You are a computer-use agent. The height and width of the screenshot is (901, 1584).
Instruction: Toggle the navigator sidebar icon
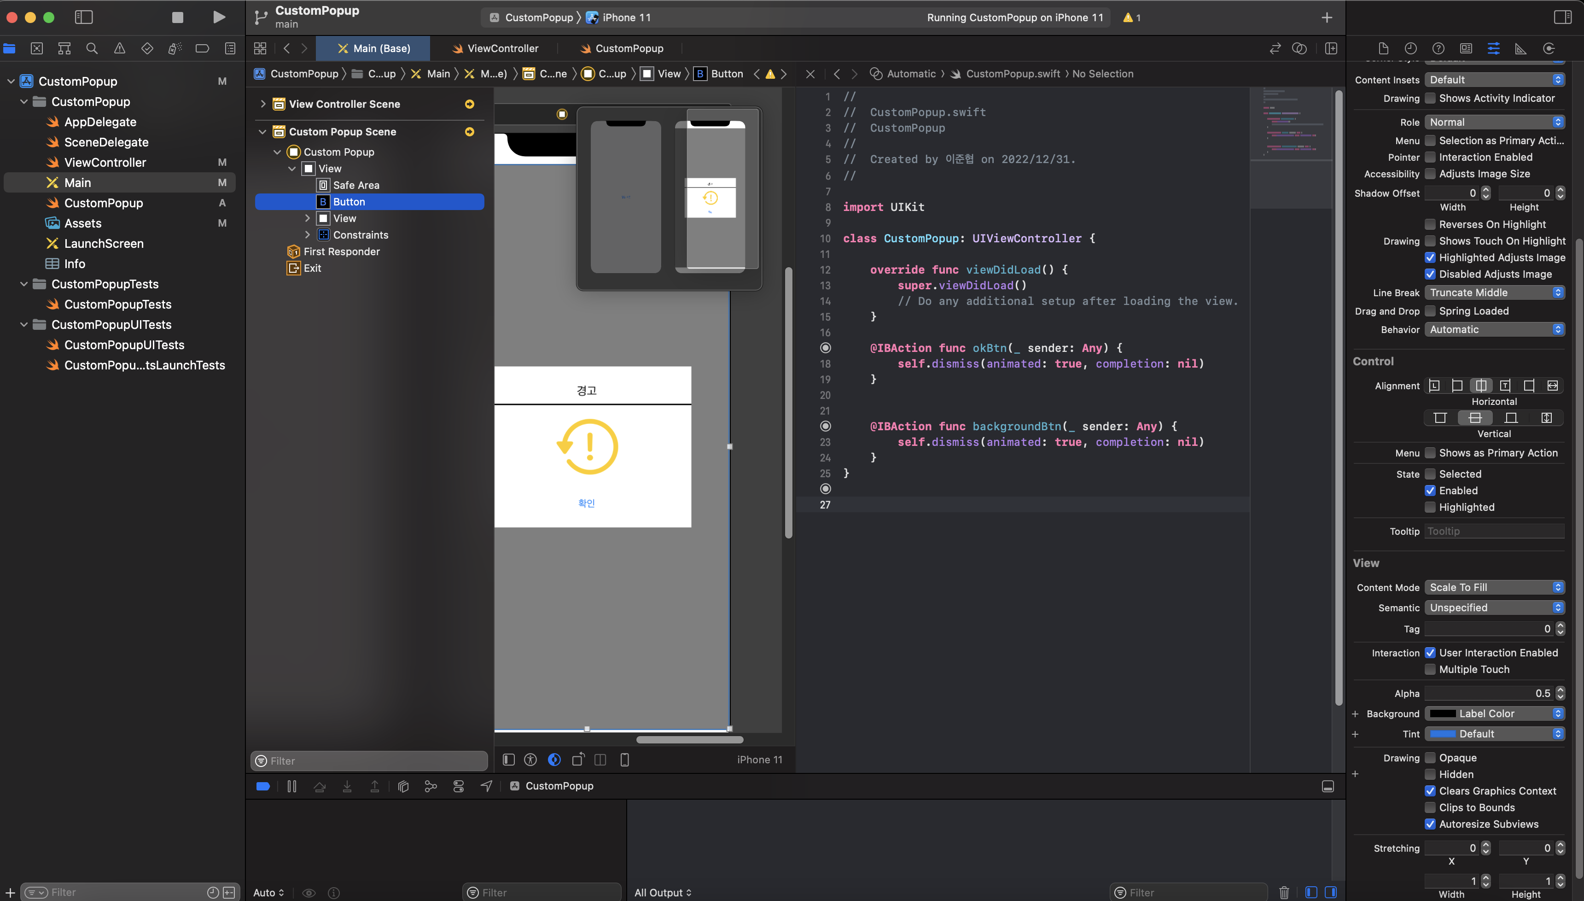(x=83, y=18)
